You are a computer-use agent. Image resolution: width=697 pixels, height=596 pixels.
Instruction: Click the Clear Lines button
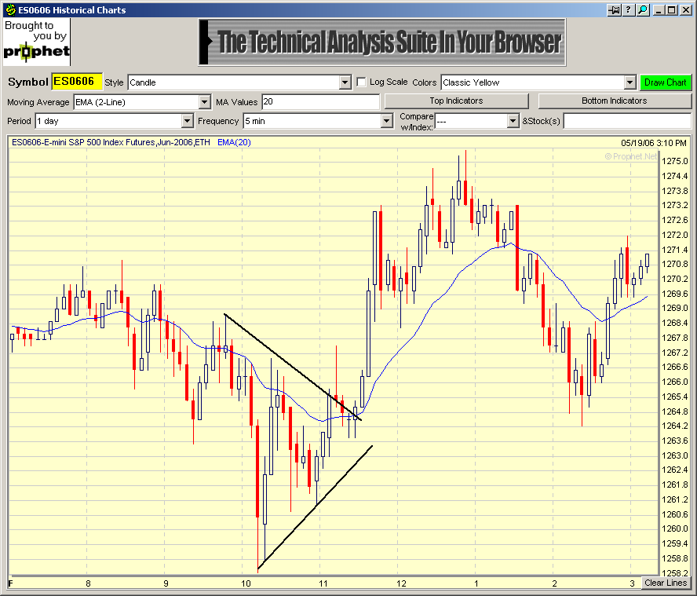[666, 583]
